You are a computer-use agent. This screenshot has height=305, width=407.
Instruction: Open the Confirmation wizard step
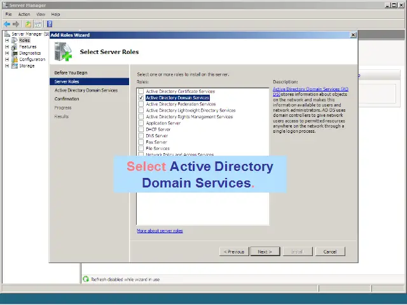point(67,99)
